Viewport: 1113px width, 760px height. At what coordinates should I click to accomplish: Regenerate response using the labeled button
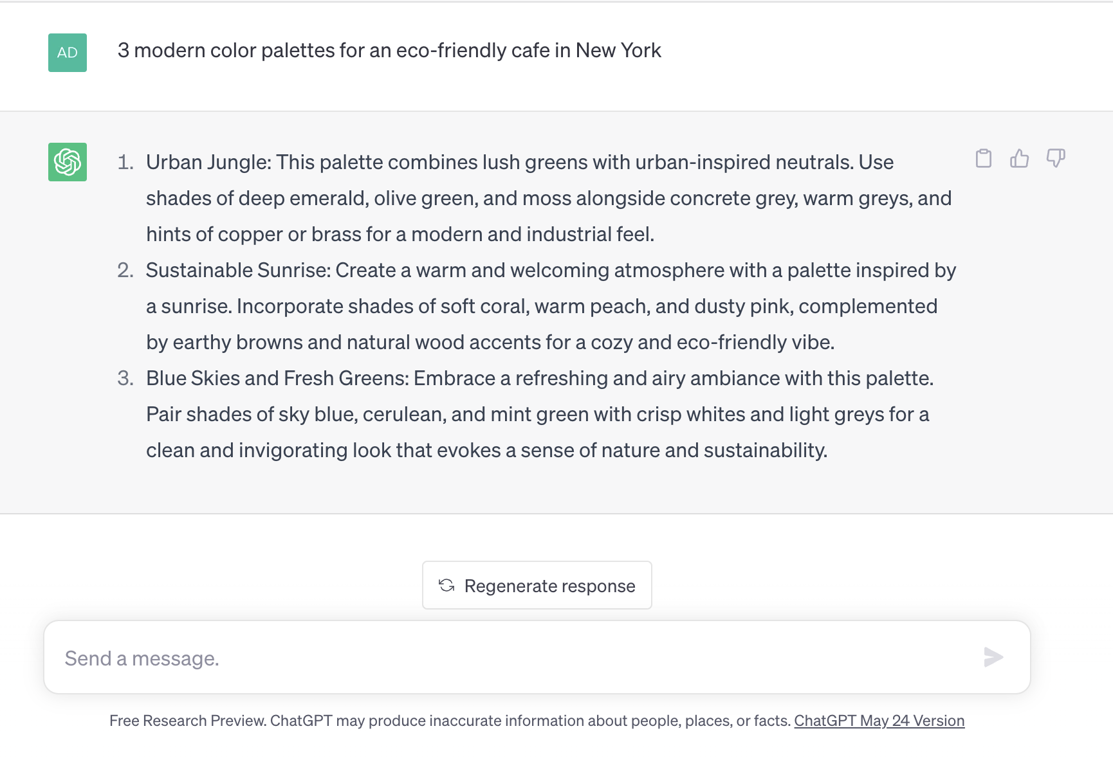point(537,585)
